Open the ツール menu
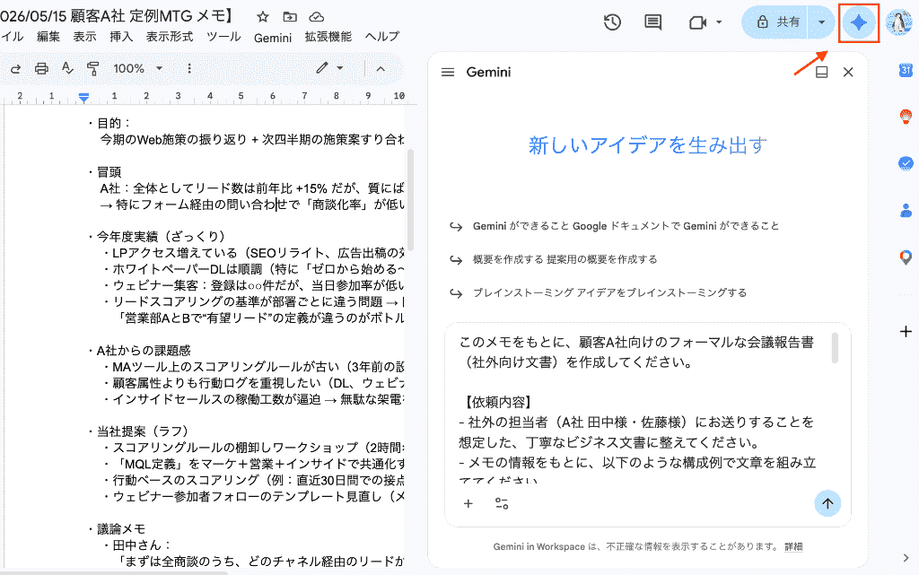Viewport: 919px width, 575px height. pos(223,36)
